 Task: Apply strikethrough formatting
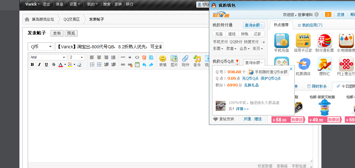pos(54,65)
